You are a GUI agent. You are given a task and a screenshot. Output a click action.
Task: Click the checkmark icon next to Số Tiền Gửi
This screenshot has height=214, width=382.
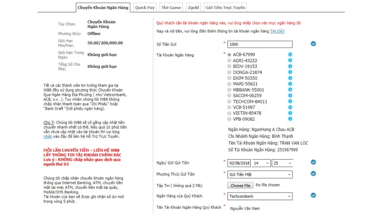point(313,44)
